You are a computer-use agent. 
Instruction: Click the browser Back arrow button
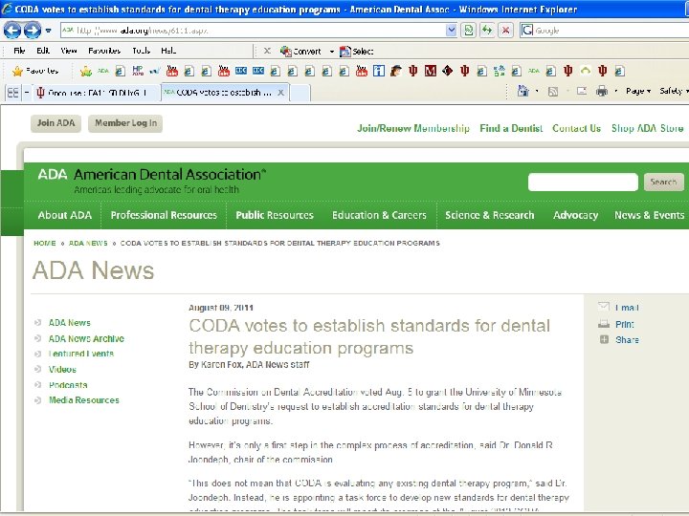pyautogui.click(x=12, y=31)
